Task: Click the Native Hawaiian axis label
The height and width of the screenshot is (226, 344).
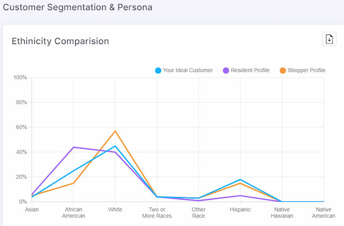Action: pos(282,213)
